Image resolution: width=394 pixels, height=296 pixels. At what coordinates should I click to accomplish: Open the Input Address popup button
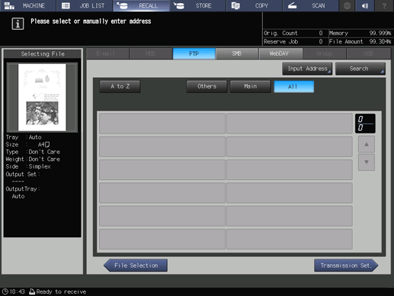point(307,69)
